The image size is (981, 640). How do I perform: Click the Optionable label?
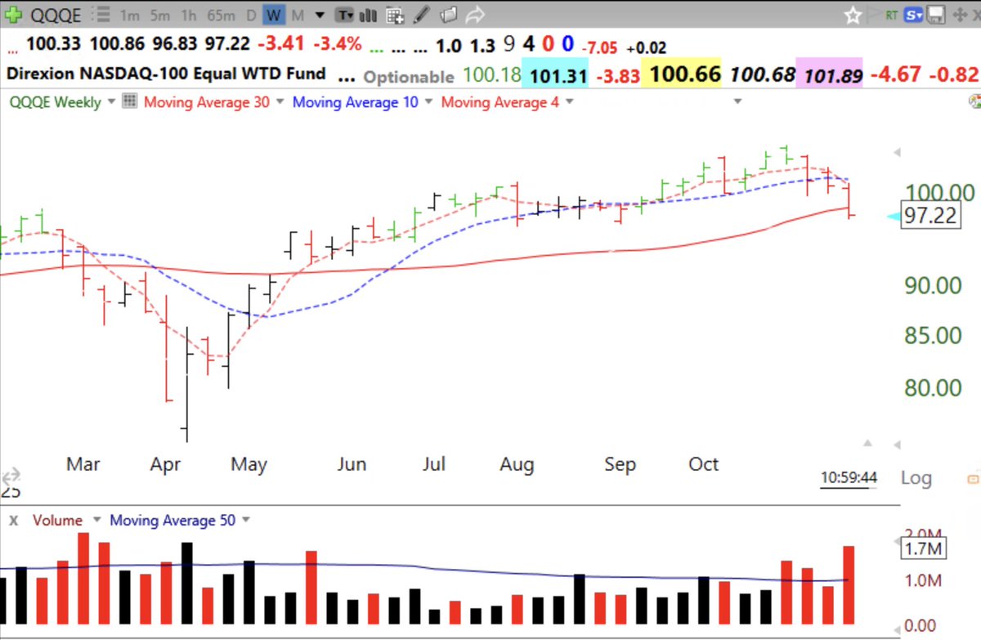tap(408, 77)
